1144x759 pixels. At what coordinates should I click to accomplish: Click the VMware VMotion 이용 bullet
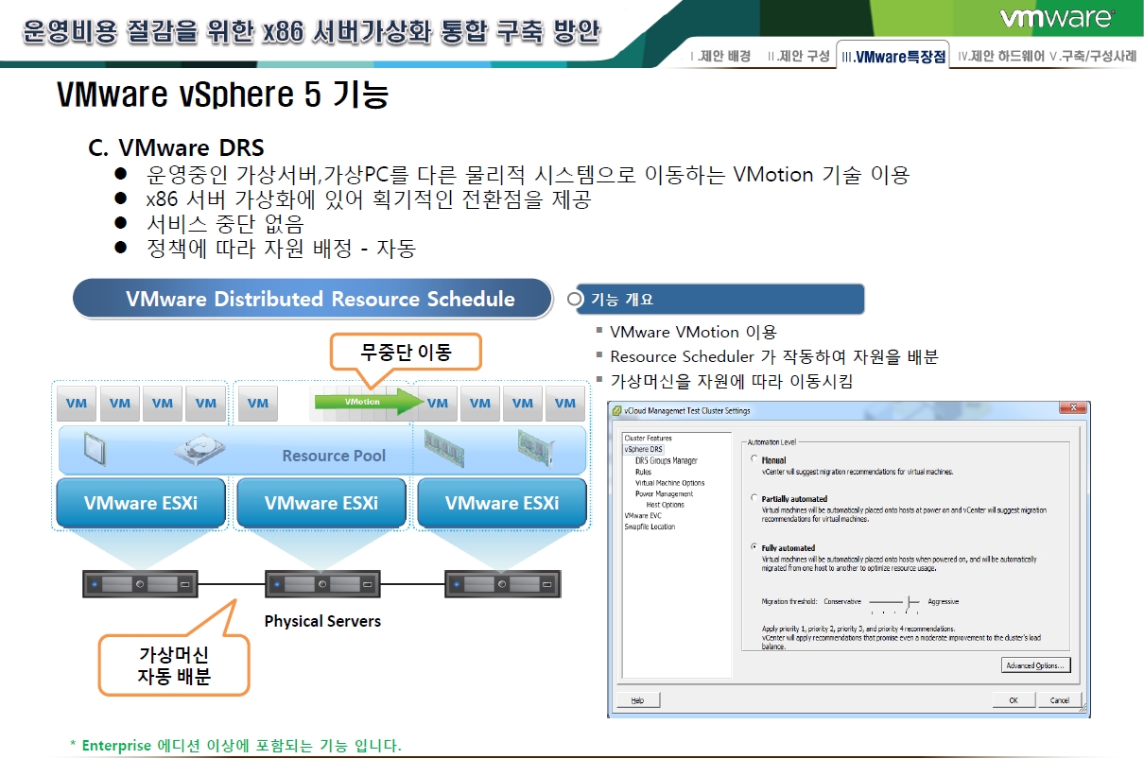[x=693, y=332]
